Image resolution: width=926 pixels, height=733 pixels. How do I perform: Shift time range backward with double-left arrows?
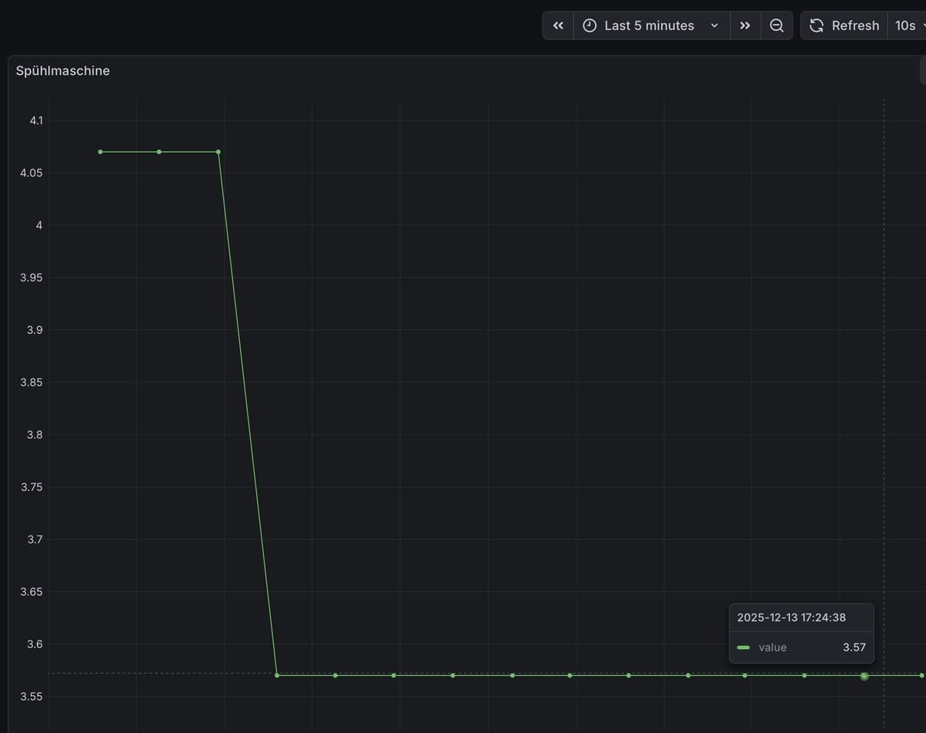558,25
